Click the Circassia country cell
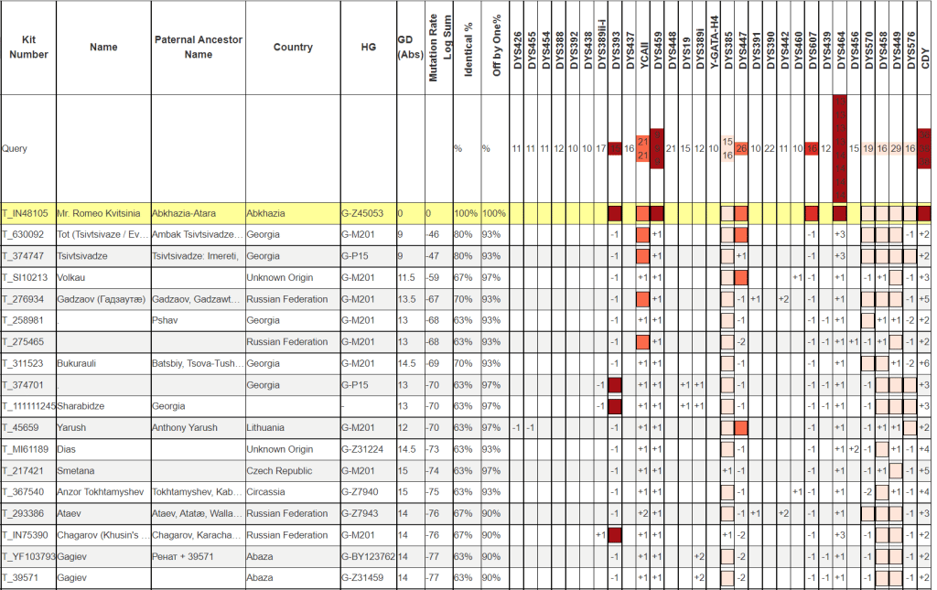Viewport: 937px width, 590px height. [267, 492]
